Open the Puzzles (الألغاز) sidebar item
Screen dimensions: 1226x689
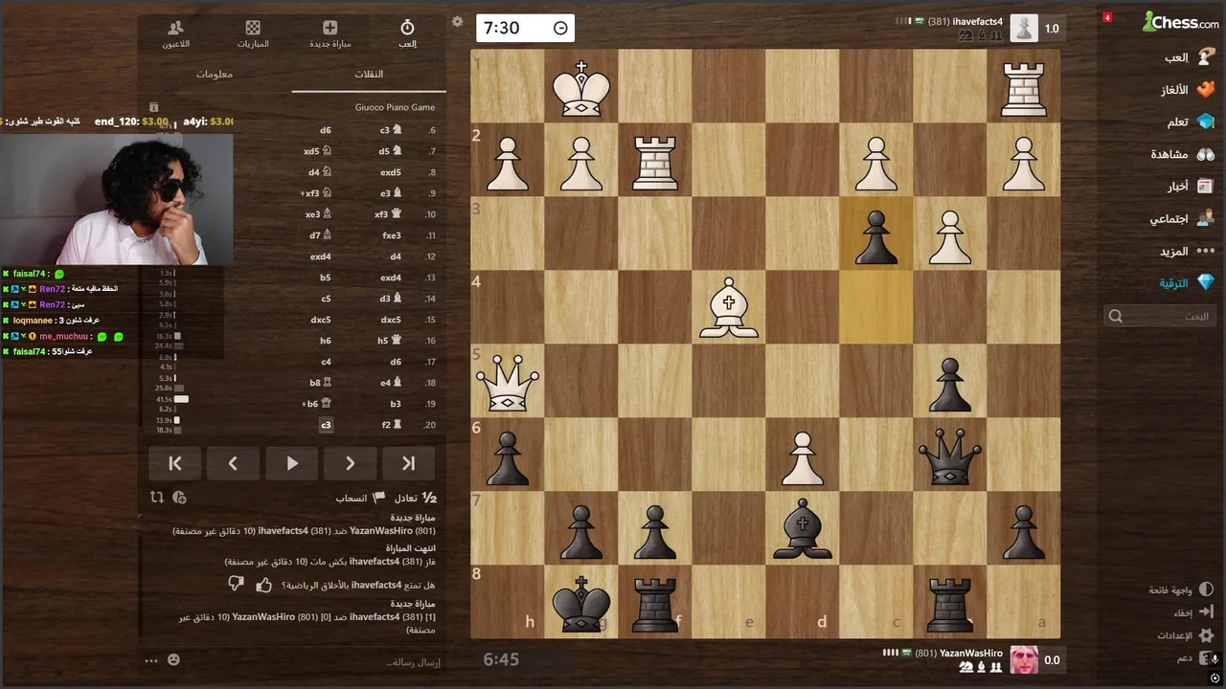(x=1188, y=90)
